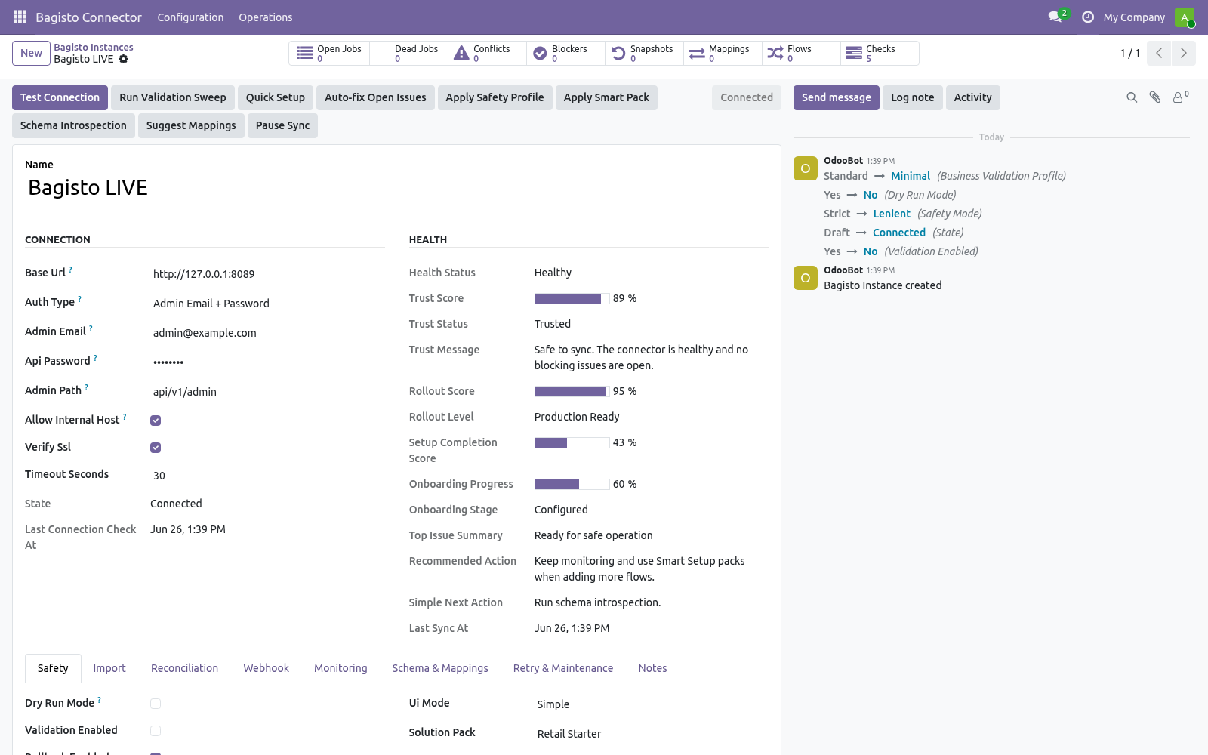Click Schema Introspection button
Image resolution: width=1208 pixels, height=755 pixels.
73,125
